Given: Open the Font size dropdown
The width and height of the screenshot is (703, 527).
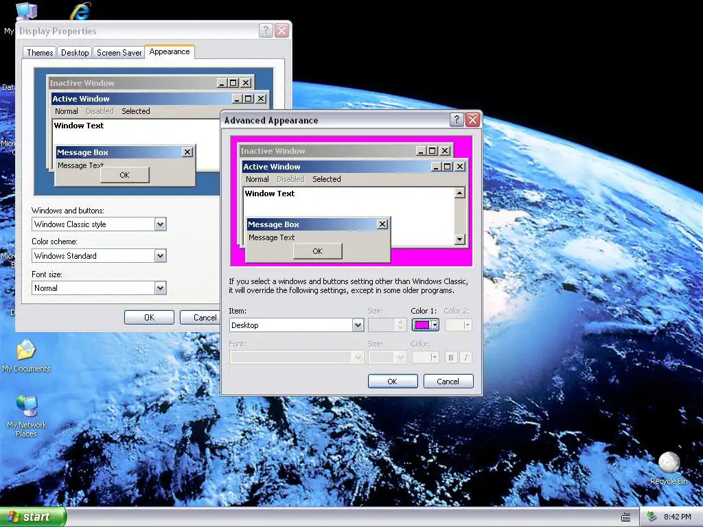Looking at the screenshot, I should [160, 288].
